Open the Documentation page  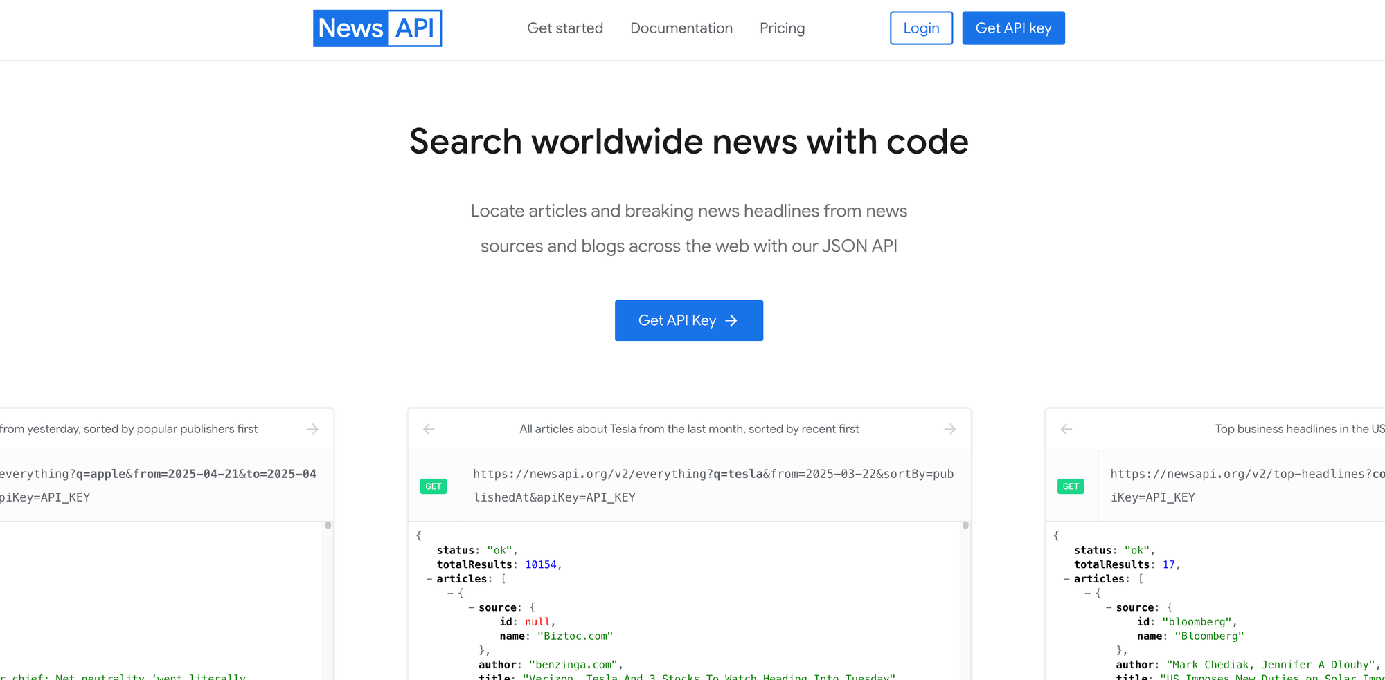click(681, 28)
